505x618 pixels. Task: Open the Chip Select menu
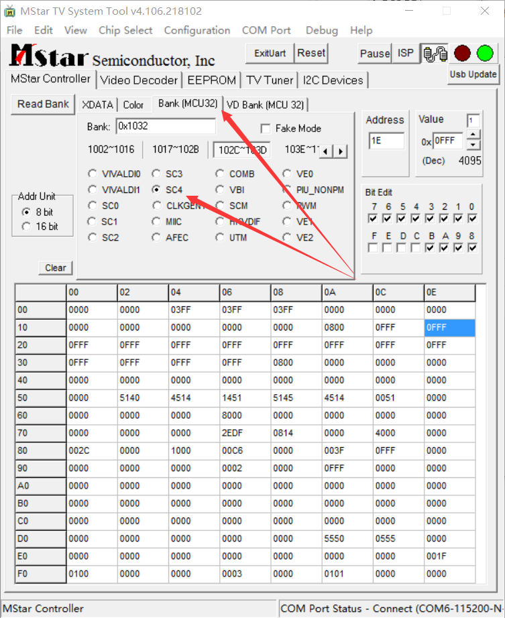(x=125, y=30)
